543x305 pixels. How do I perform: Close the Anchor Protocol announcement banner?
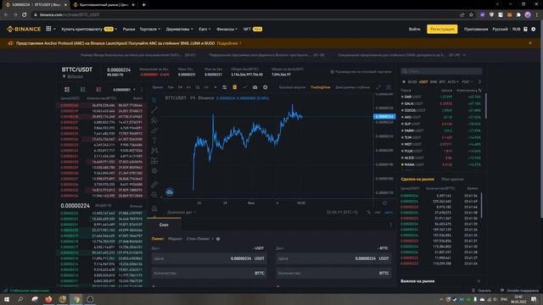530,43
